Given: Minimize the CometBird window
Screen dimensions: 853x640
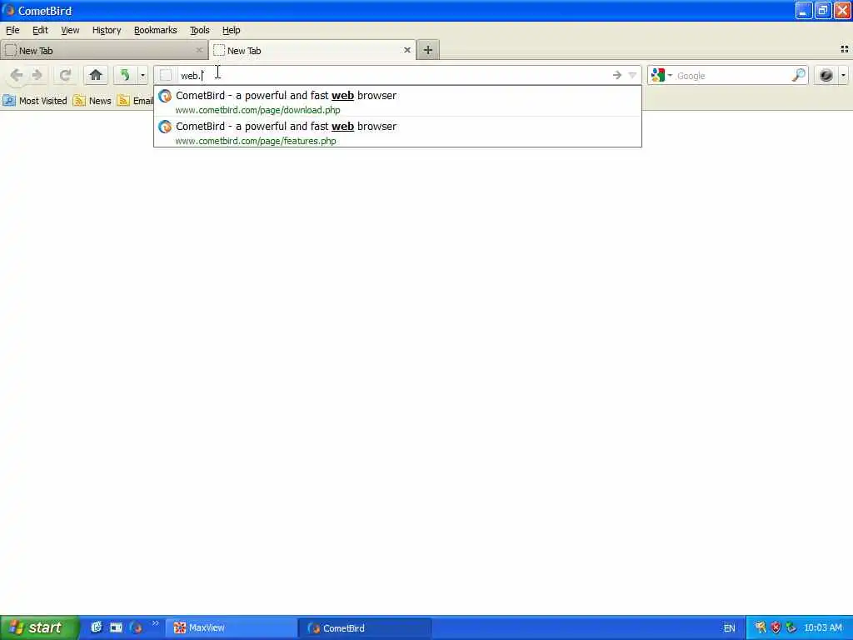Looking at the screenshot, I should pos(804,10).
